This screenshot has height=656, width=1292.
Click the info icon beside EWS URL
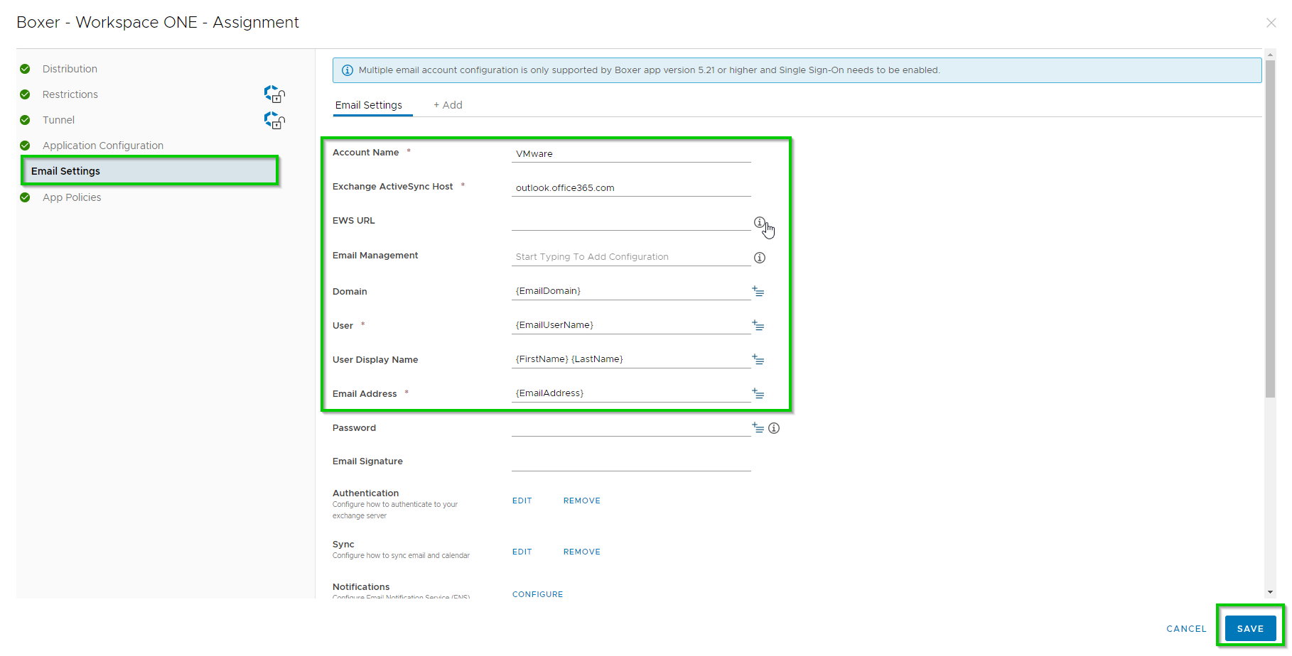pyautogui.click(x=759, y=222)
